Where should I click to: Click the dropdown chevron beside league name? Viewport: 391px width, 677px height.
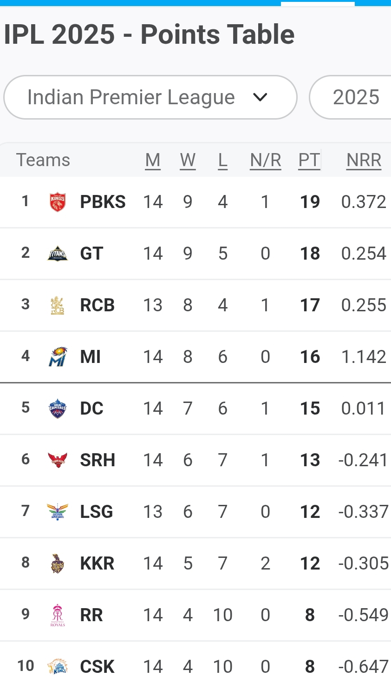(x=260, y=97)
